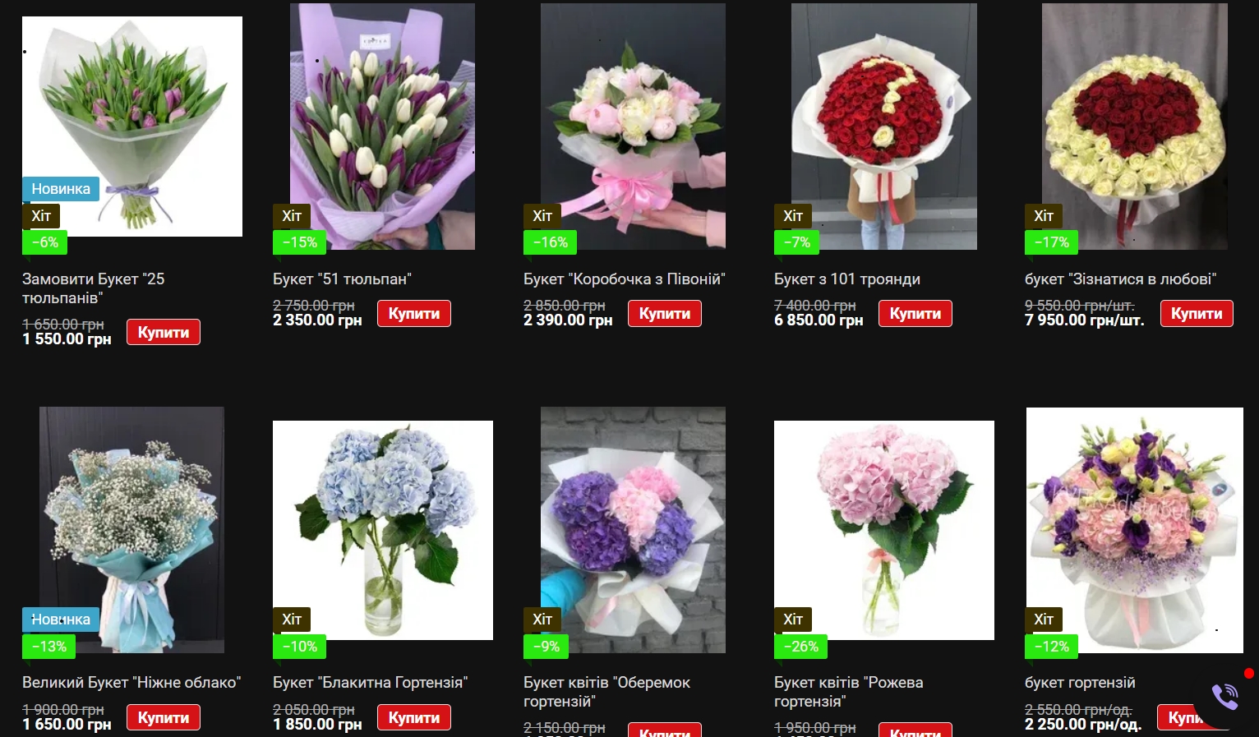Screen dimensions: 1259x737
Task: Click the "букет гортензій" product title
Action: tap(1080, 683)
